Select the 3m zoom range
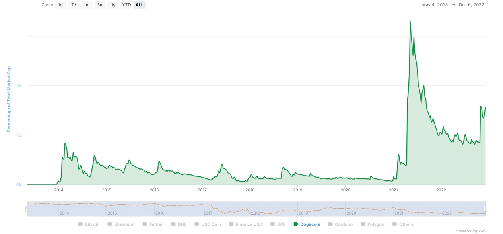503x234 pixels. click(100, 5)
